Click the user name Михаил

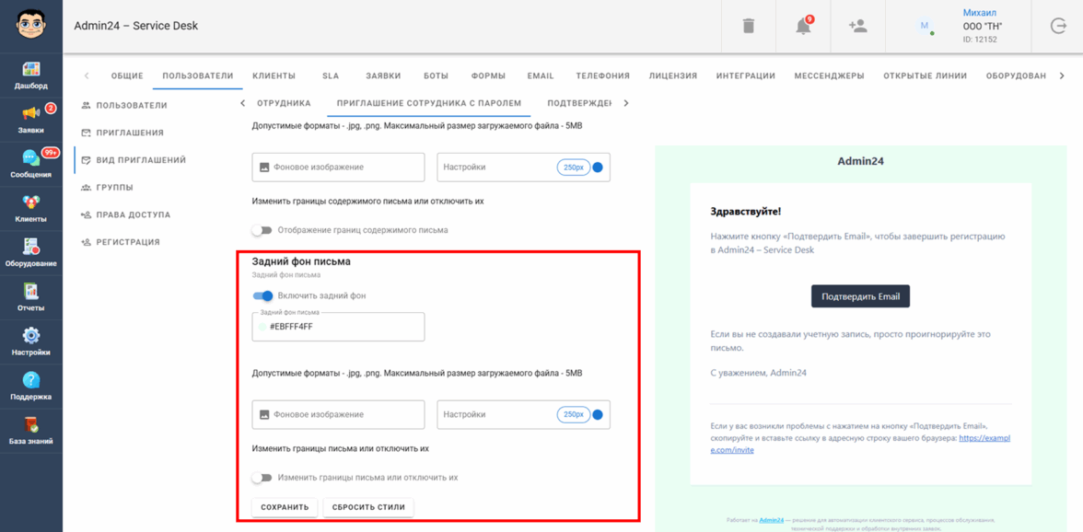click(x=980, y=13)
